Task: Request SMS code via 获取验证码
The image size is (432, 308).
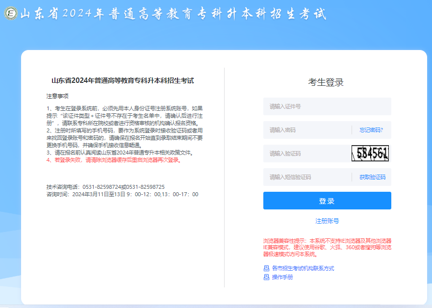Action: point(372,177)
